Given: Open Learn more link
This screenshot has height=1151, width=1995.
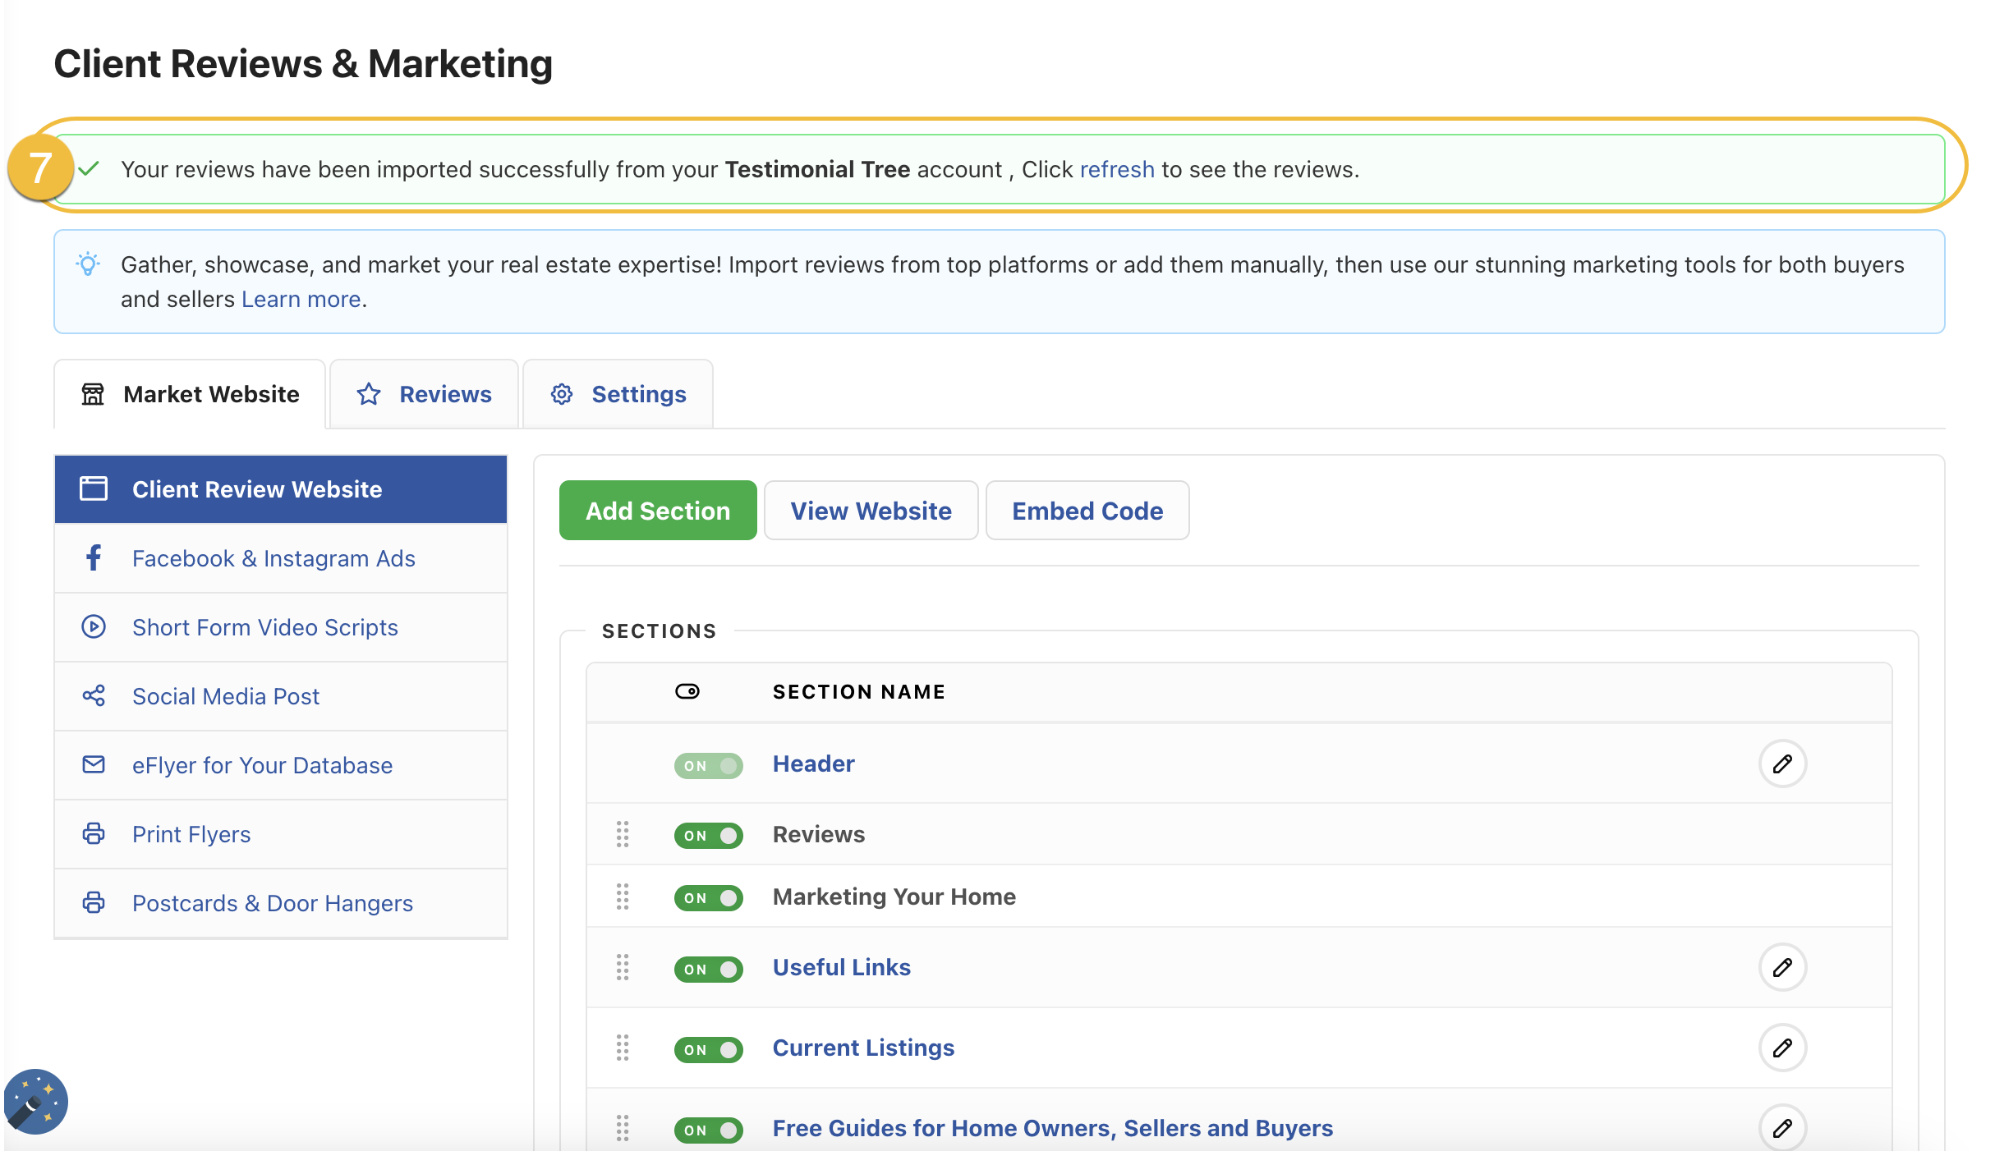Looking at the screenshot, I should click(300, 298).
